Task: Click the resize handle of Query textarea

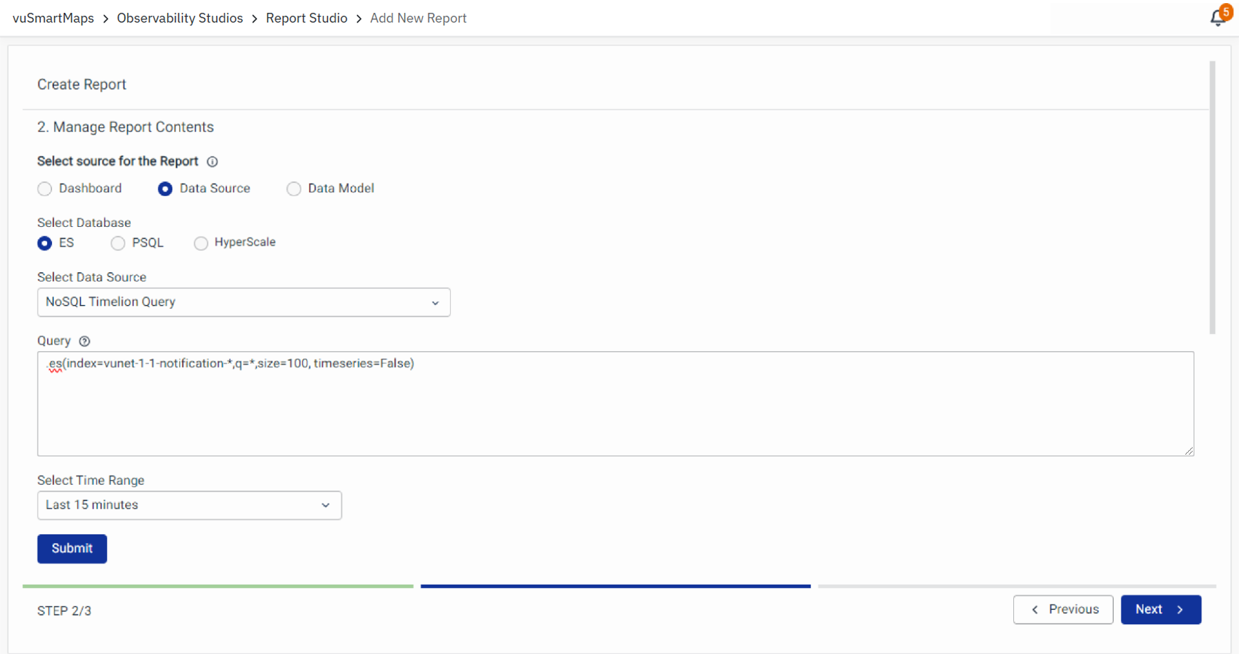Action: 1188,451
